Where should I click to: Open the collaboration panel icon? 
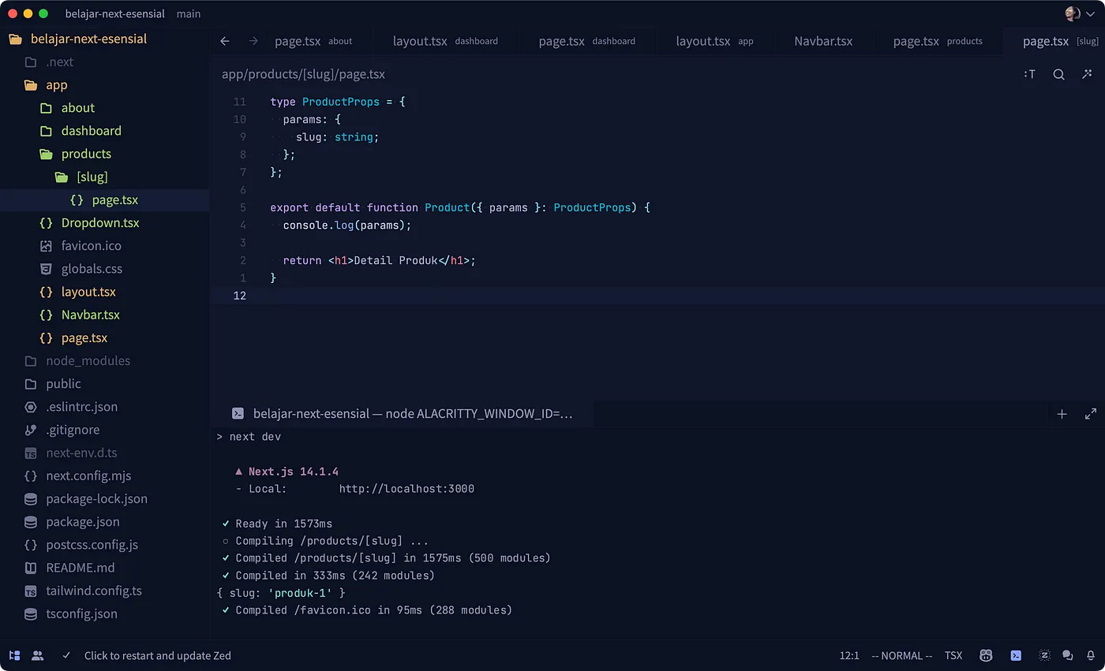point(37,655)
